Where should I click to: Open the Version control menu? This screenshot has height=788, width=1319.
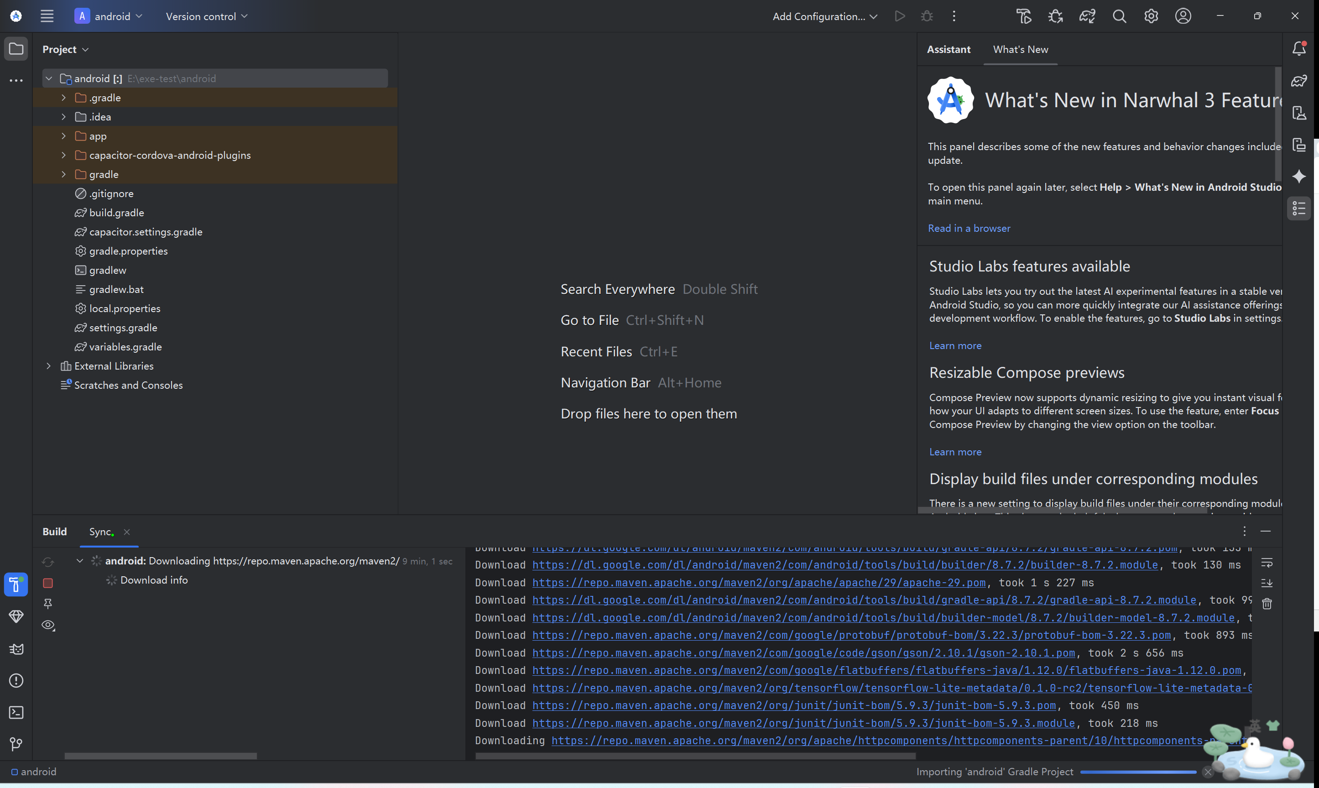207,16
